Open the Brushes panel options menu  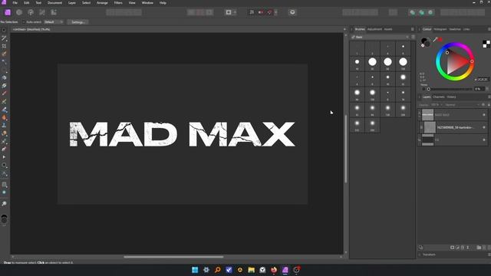pos(413,29)
